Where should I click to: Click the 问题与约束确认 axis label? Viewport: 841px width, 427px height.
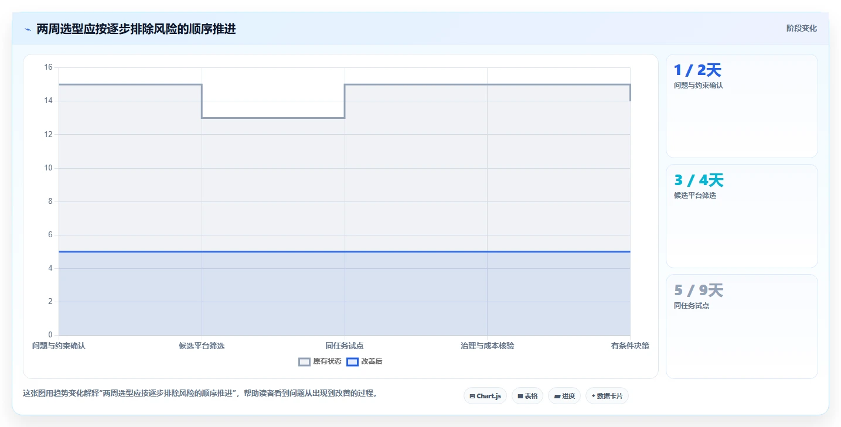[x=59, y=346]
